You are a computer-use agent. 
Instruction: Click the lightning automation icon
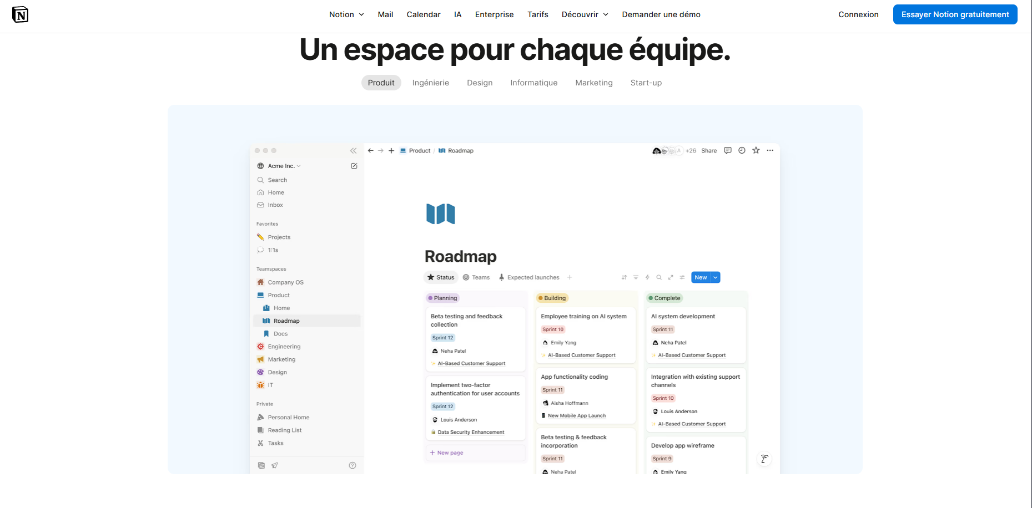tap(647, 277)
